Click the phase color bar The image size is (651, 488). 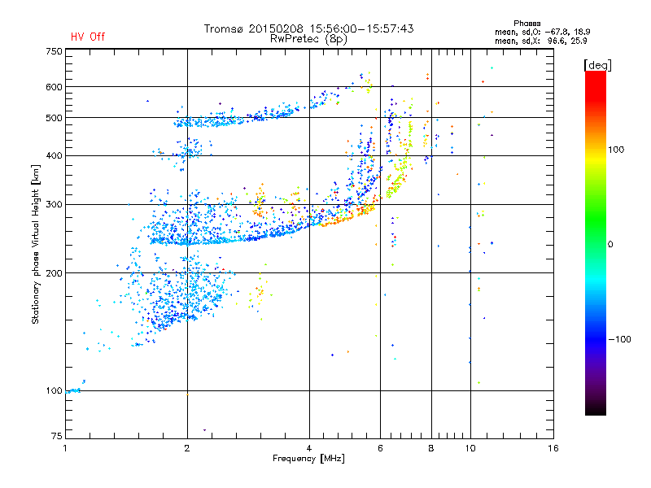click(596, 243)
